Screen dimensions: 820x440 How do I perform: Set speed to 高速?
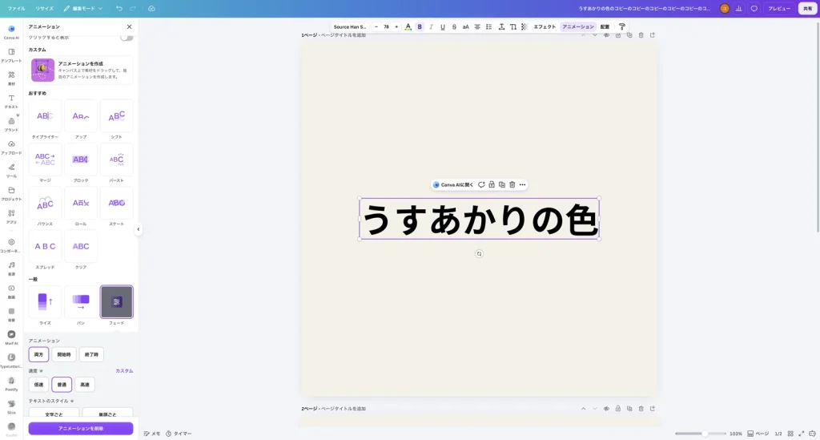[85, 385]
